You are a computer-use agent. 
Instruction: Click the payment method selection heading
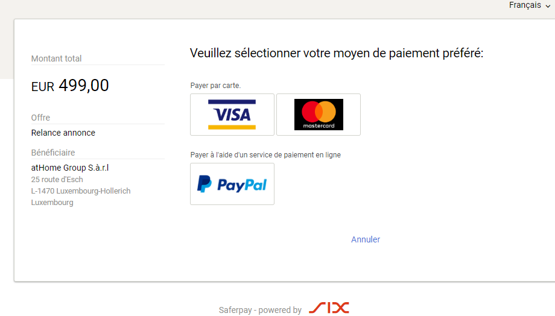click(337, 54)
